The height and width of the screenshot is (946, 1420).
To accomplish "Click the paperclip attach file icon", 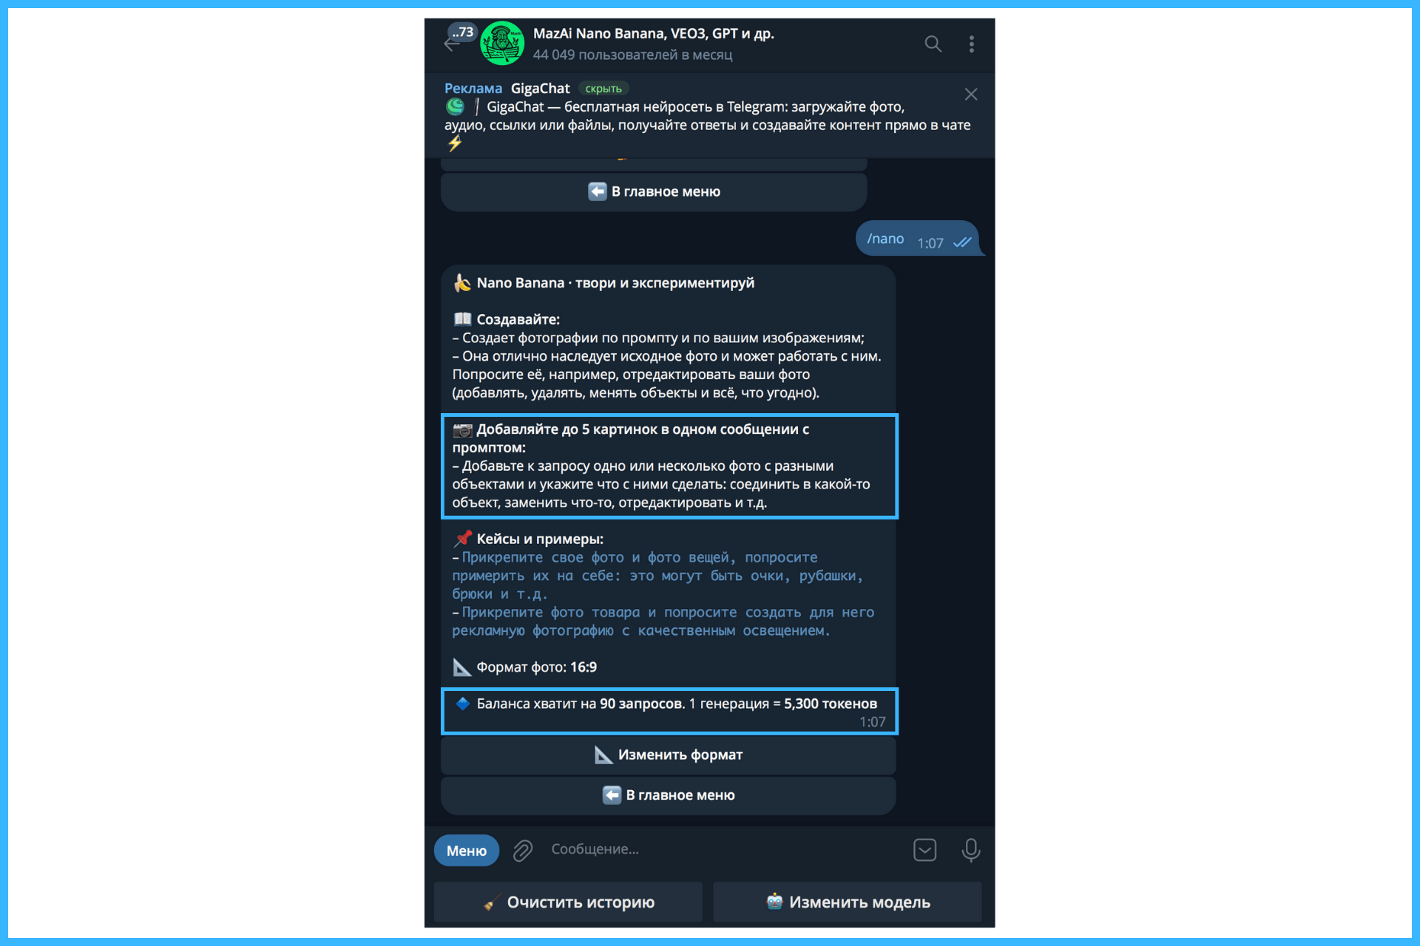I will [523, 851].
